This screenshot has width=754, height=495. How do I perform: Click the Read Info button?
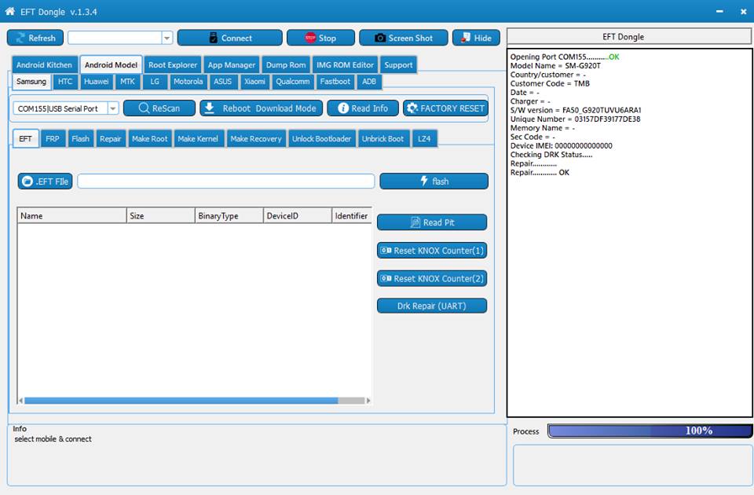click(x=363, y=108)
